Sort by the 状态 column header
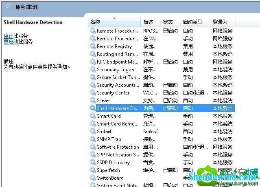260x187 pixels. pyautogui.click(x=170, y=22)
